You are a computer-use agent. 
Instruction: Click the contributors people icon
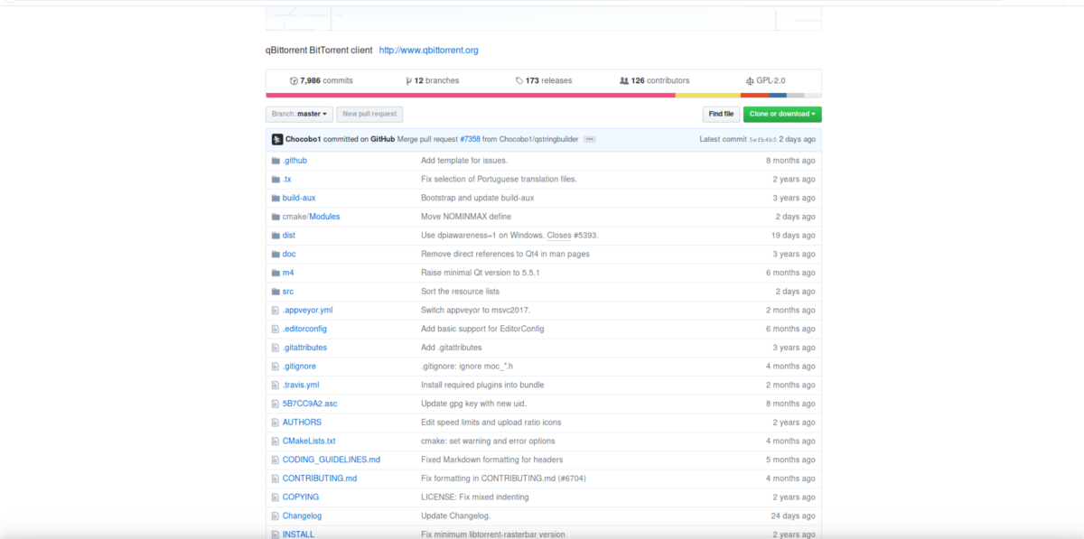(624, 80)
